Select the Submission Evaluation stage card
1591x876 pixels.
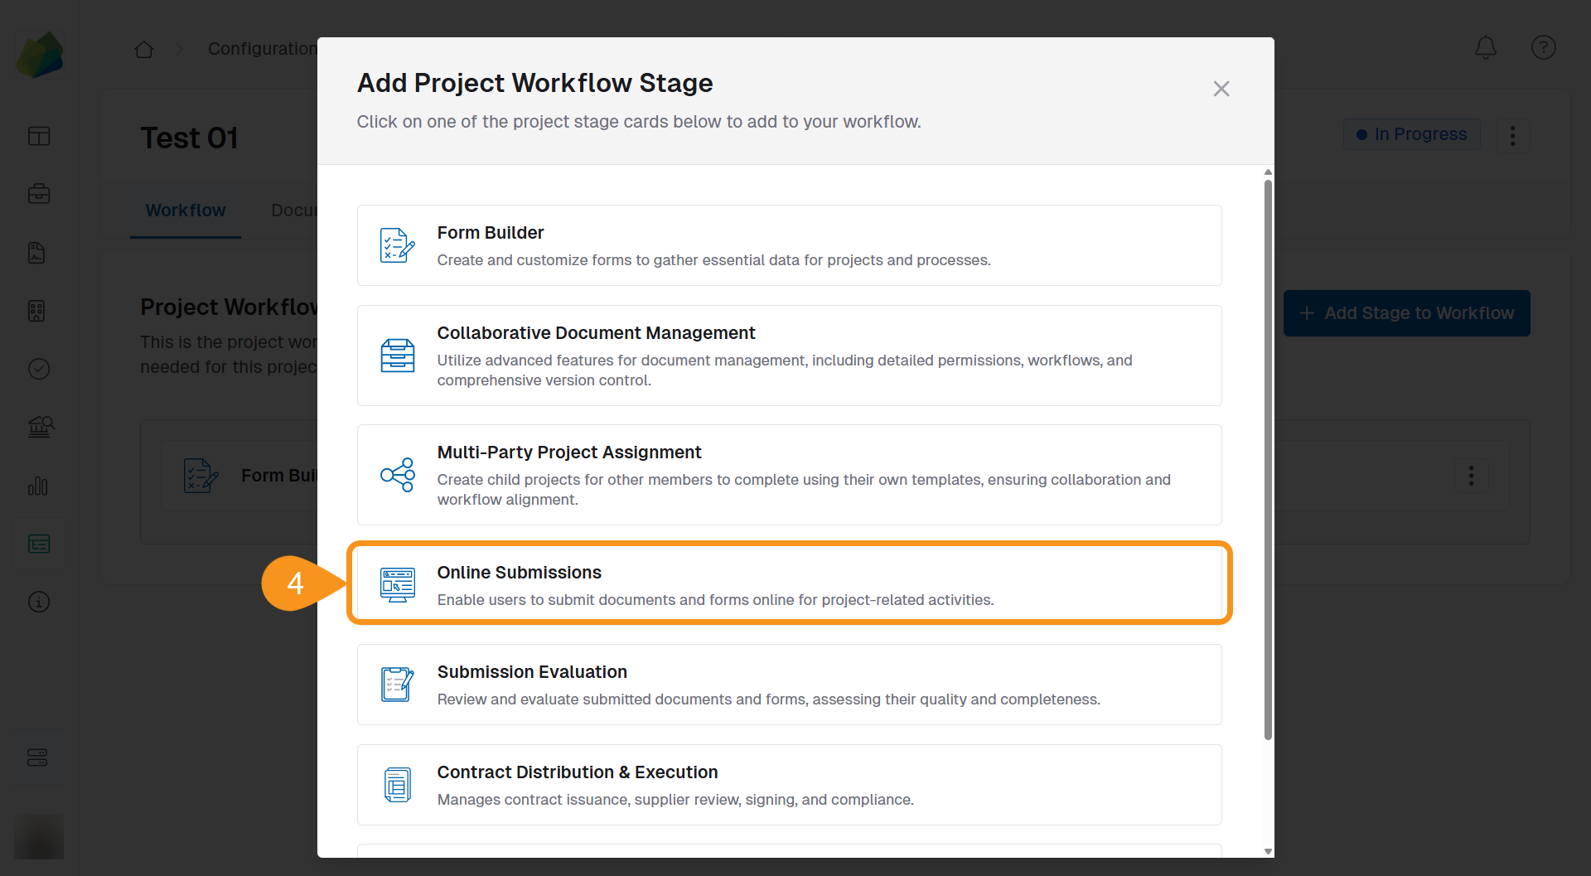coord(789,685)
